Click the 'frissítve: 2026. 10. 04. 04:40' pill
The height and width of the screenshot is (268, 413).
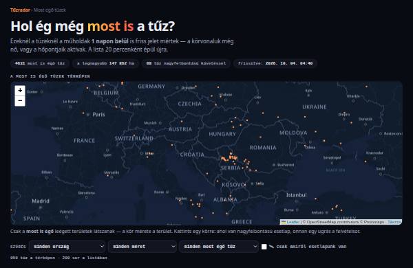click(x=275, y=63)
